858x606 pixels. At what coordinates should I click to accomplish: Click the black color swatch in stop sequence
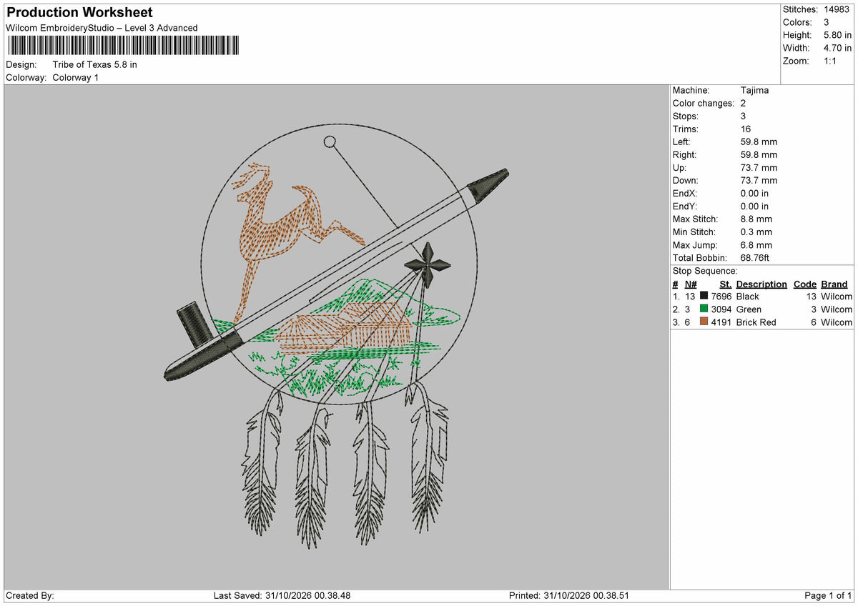point(704,296)
